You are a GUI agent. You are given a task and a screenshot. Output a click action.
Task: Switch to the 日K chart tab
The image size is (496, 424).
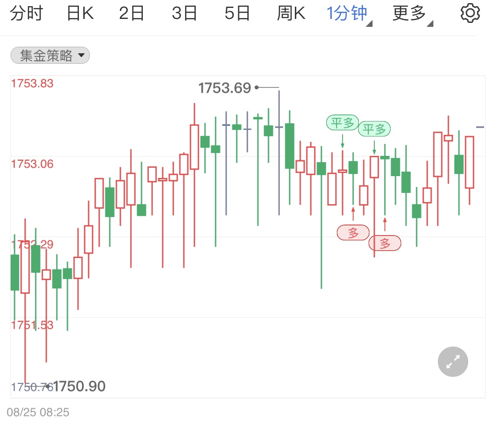click(79, 13)
